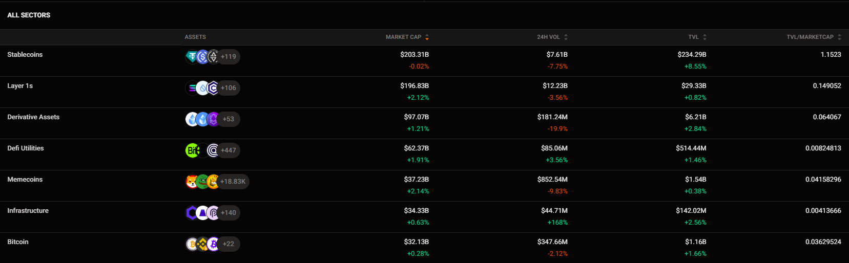Screen dimensions: 849x263
Task: Open the Memecoins sector
Action: (x=25, y=180)
